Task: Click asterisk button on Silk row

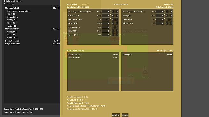Action: point(117,31)
